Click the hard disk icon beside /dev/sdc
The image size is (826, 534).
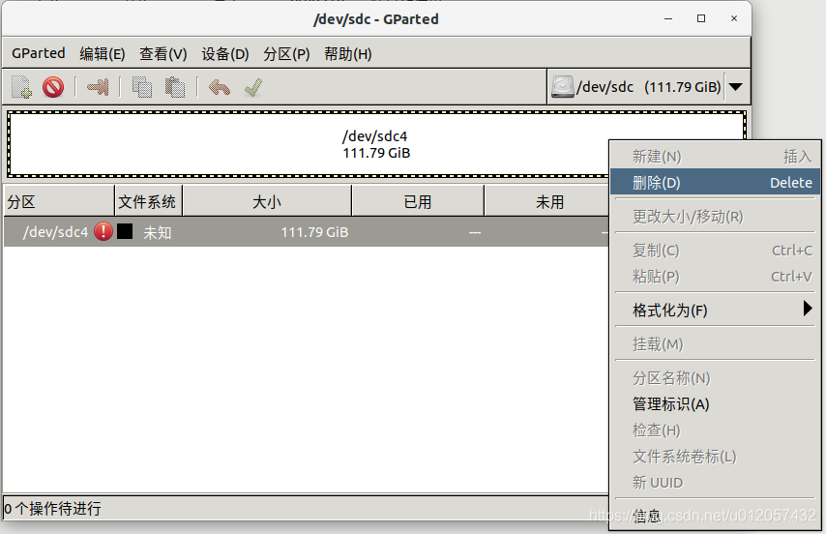click(x=563, y=87)
